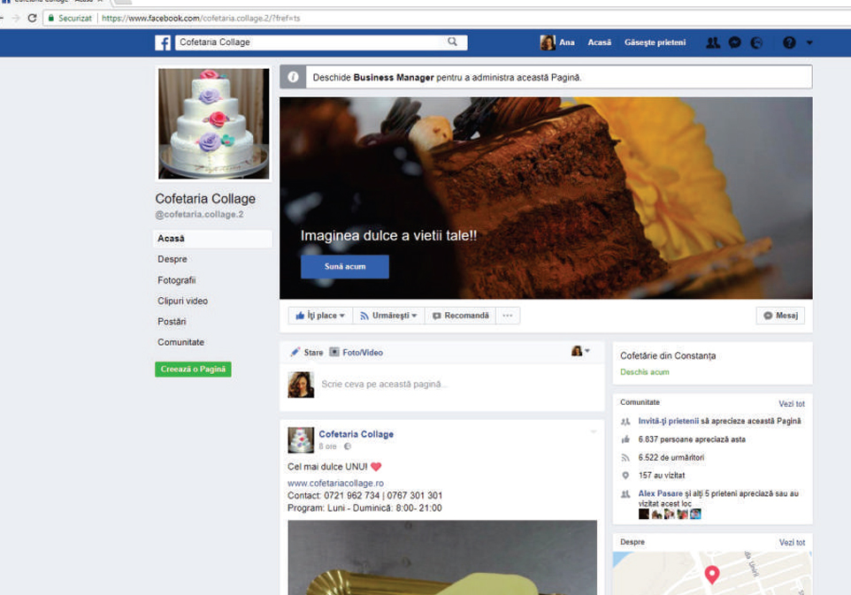
Task: Click the help question mark icon
Action: click(789, 42)
